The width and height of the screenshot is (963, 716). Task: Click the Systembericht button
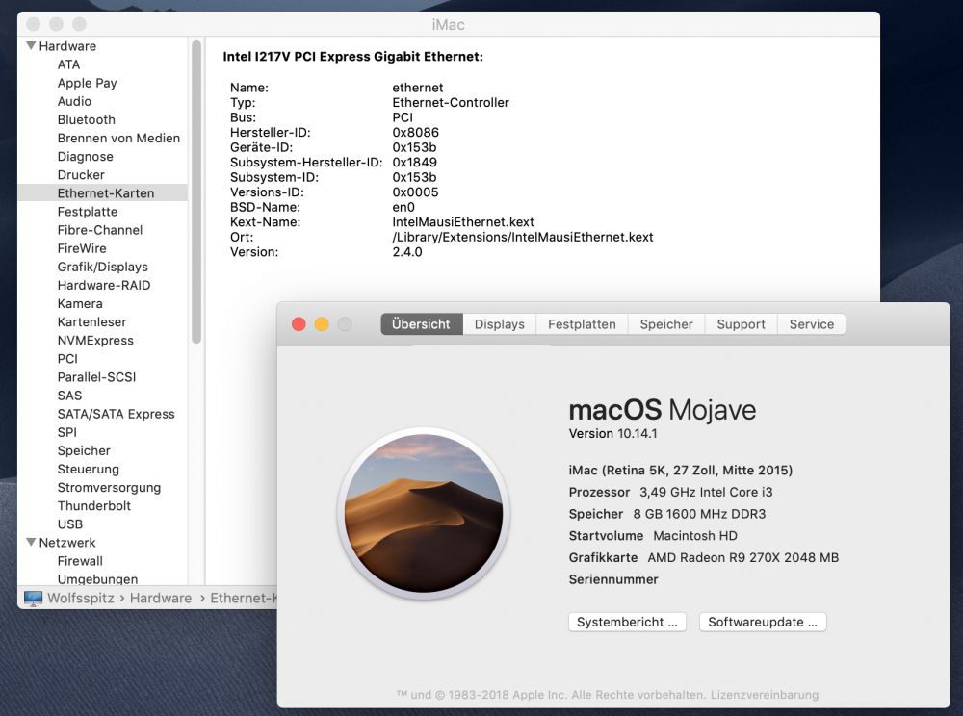[627, 622]
